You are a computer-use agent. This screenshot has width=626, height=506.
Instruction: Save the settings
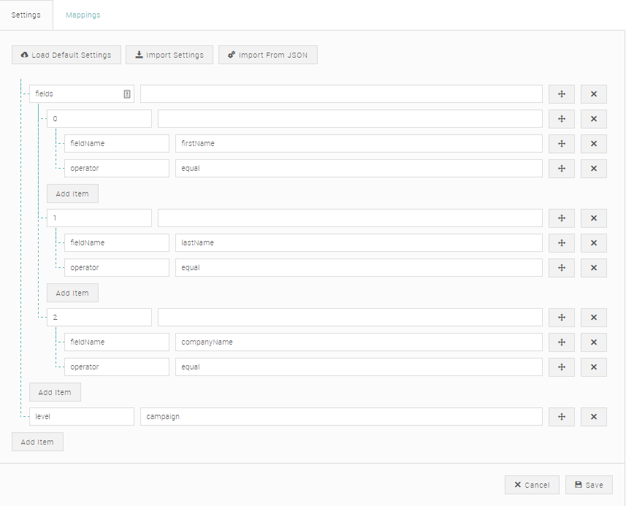click(x=589, y=485)
